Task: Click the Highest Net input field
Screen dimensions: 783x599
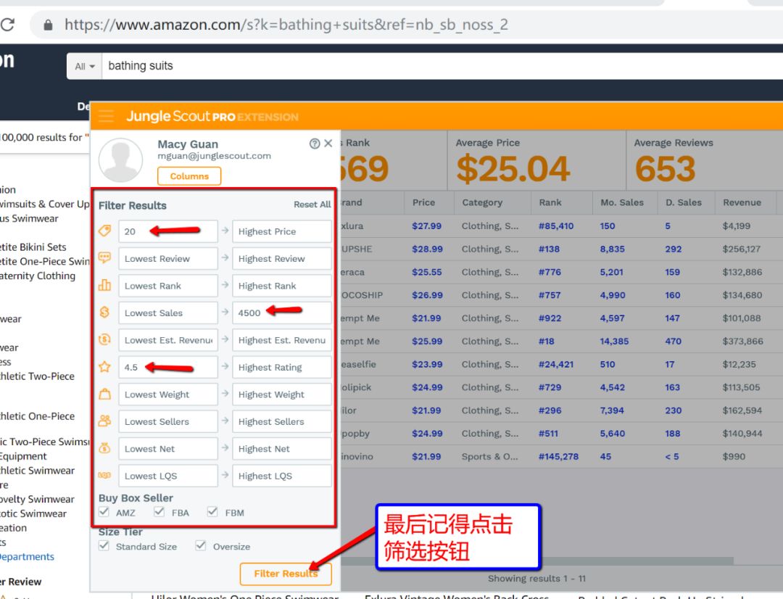Action: click(281, 449)
